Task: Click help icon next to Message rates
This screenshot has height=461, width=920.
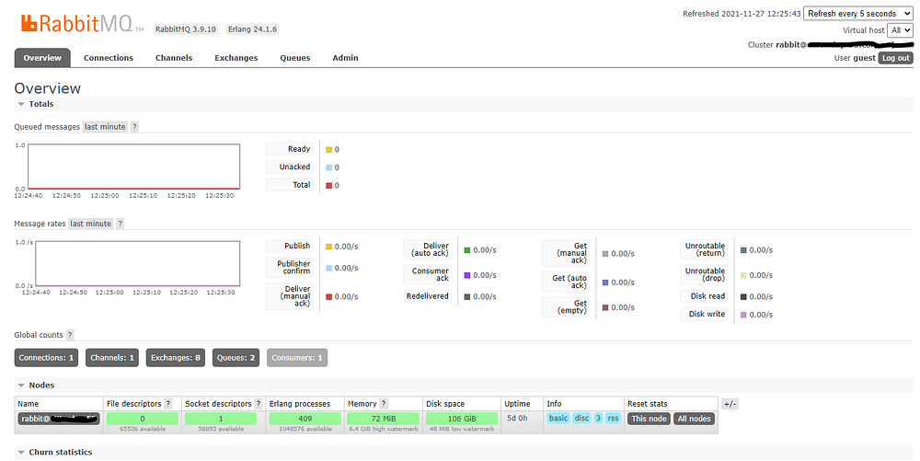Action: click(120, 224)
